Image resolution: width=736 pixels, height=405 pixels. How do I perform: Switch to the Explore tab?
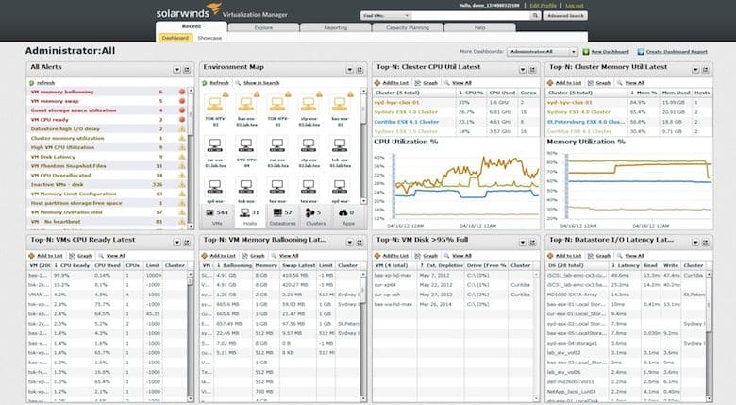263,27
